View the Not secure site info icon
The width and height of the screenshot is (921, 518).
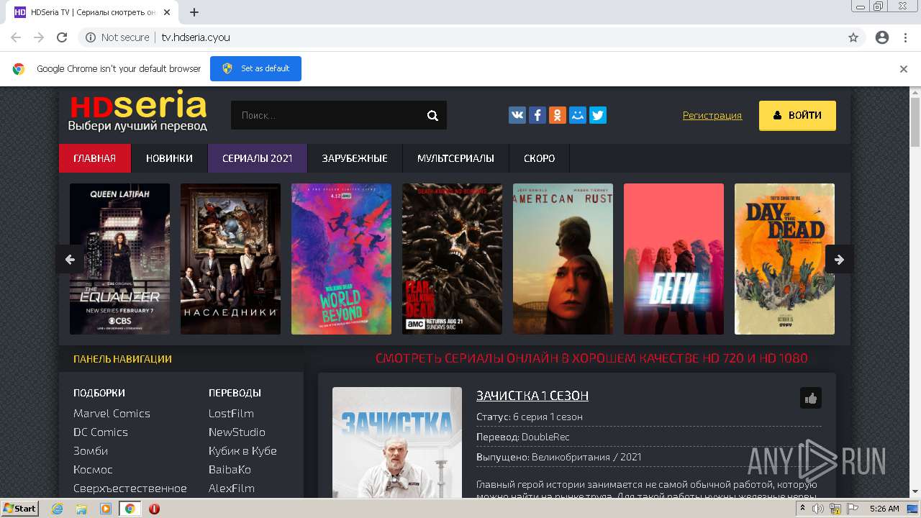(x=91, y=37)
